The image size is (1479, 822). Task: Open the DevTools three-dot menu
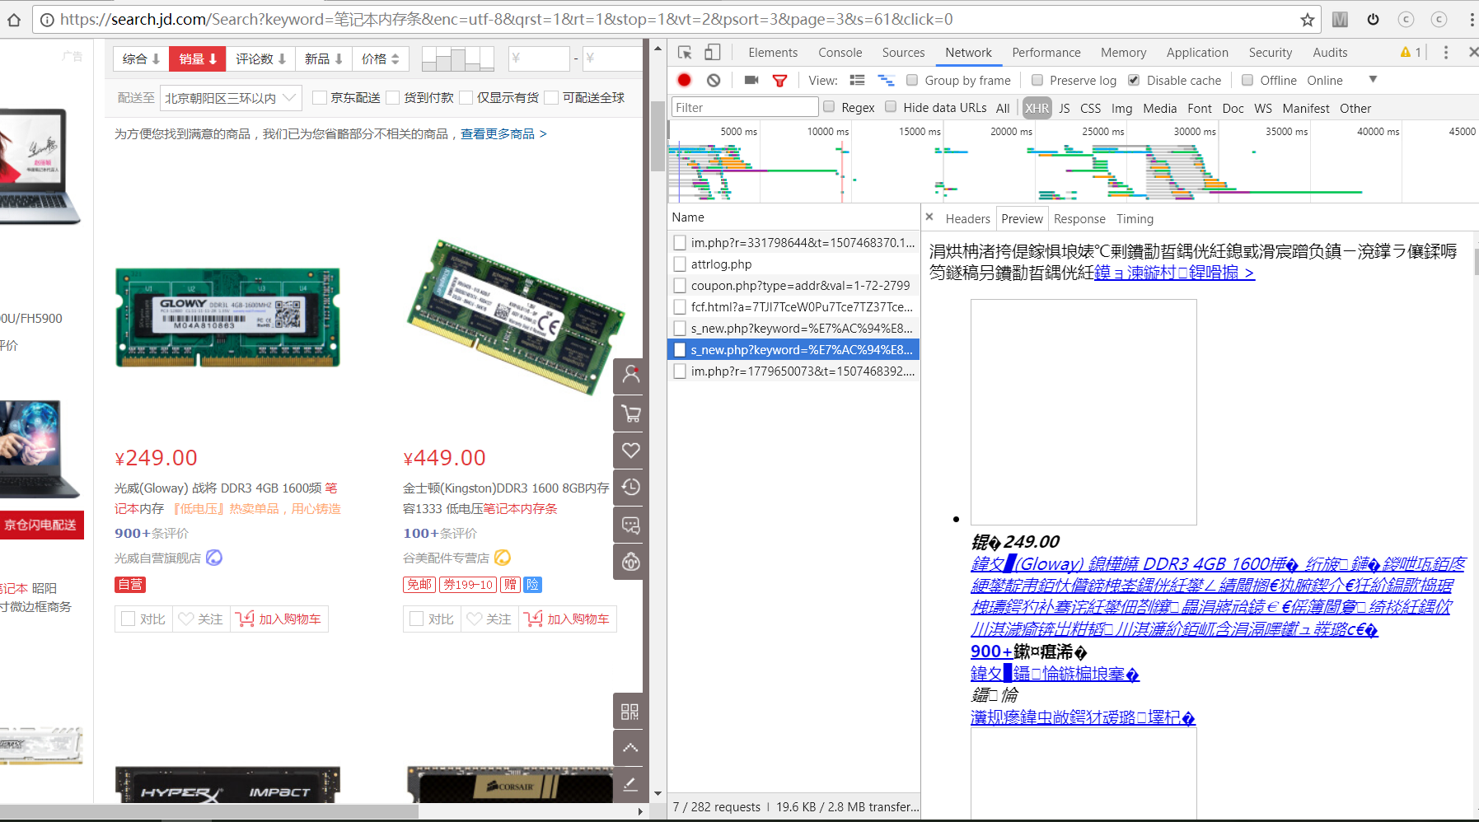1445,52
